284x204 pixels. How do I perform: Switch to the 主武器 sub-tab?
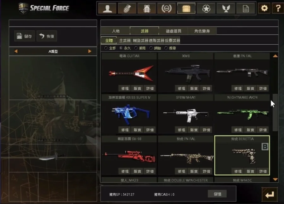pos(125,41)
